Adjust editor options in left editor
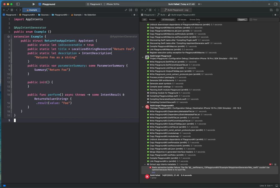Screen dimensions: 280x188 click(130, 10)
